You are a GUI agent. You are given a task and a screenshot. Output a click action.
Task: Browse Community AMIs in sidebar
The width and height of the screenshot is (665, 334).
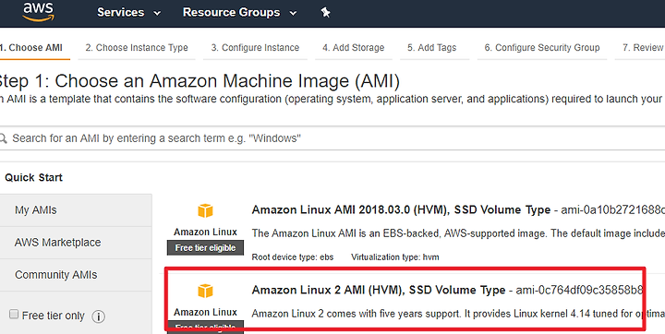pyautogui.click(x=76, y=275)
